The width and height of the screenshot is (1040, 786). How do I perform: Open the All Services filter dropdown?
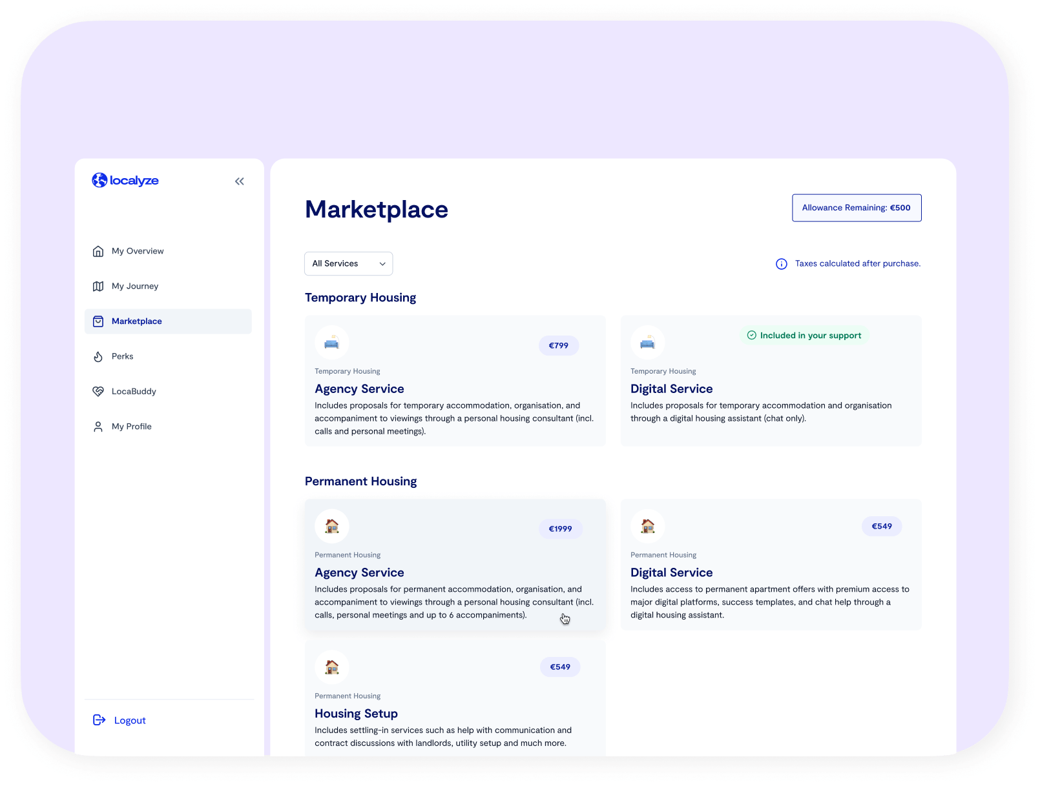[348, 264]
